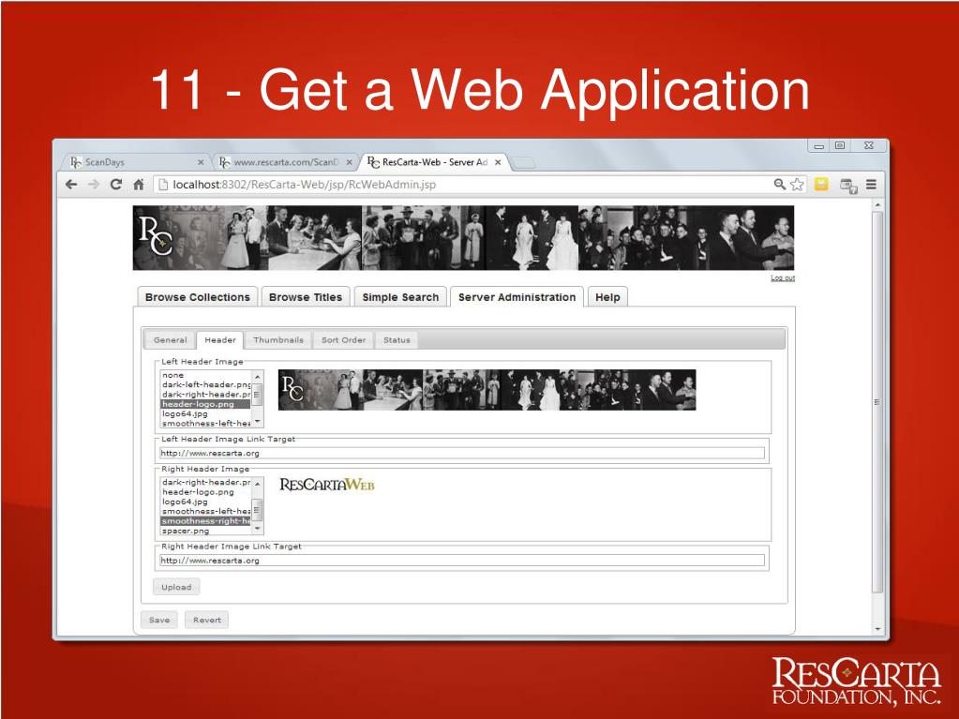The image size is (959, 719).
Task: Click the Upload button
Action: click(x=176, y=587)
